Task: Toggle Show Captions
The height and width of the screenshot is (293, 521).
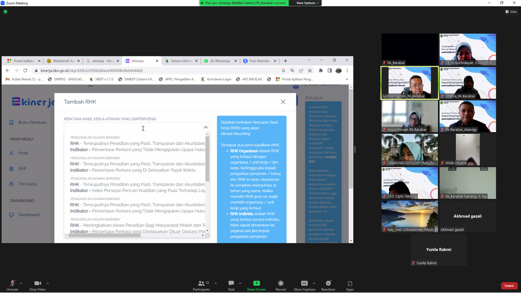Action: pos(304,283)
